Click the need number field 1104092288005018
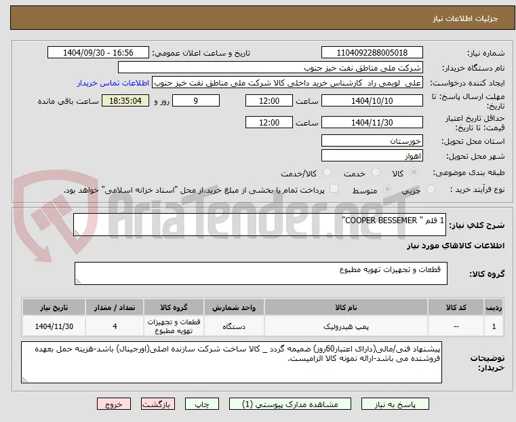This screenshot has width=516, height=422. click(x=372, y=53)
